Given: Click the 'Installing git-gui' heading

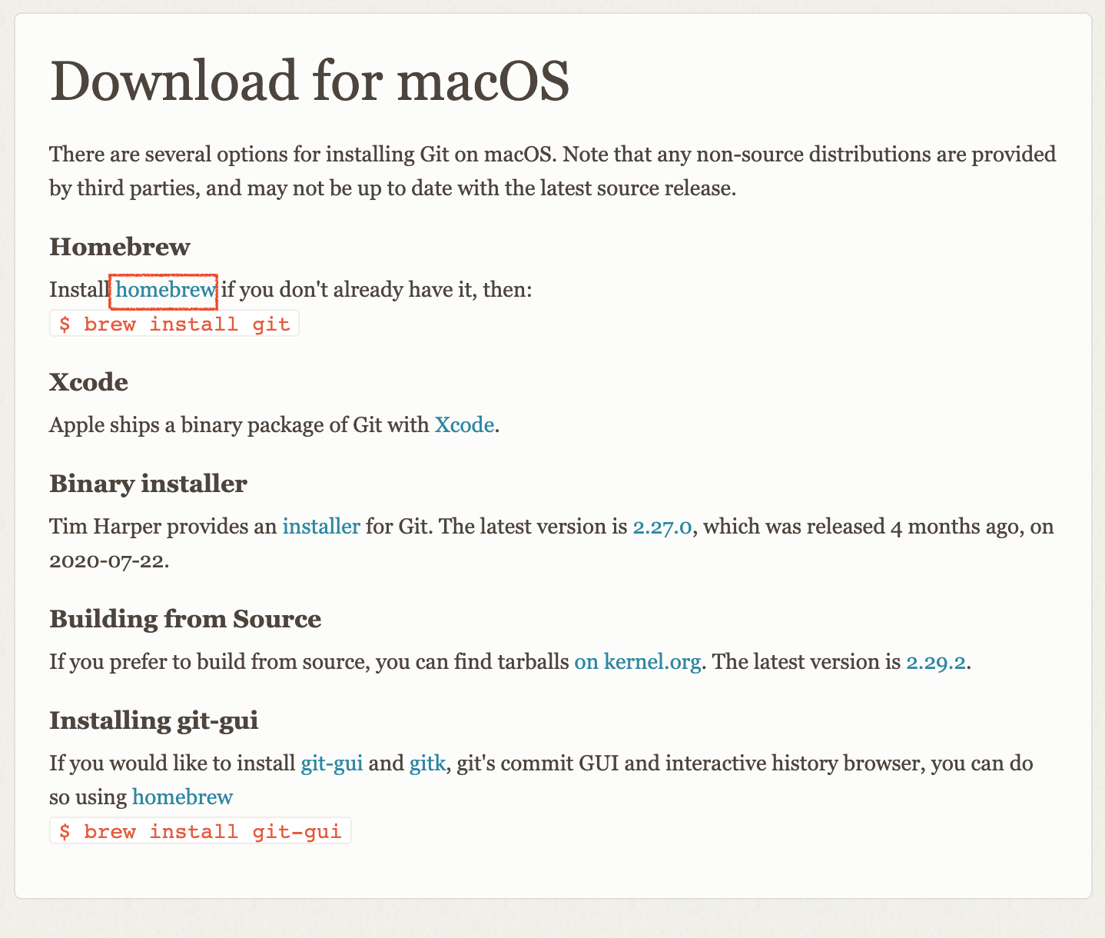Looking at the screenshot, I should pyautogui.click(x=154, y=721).
